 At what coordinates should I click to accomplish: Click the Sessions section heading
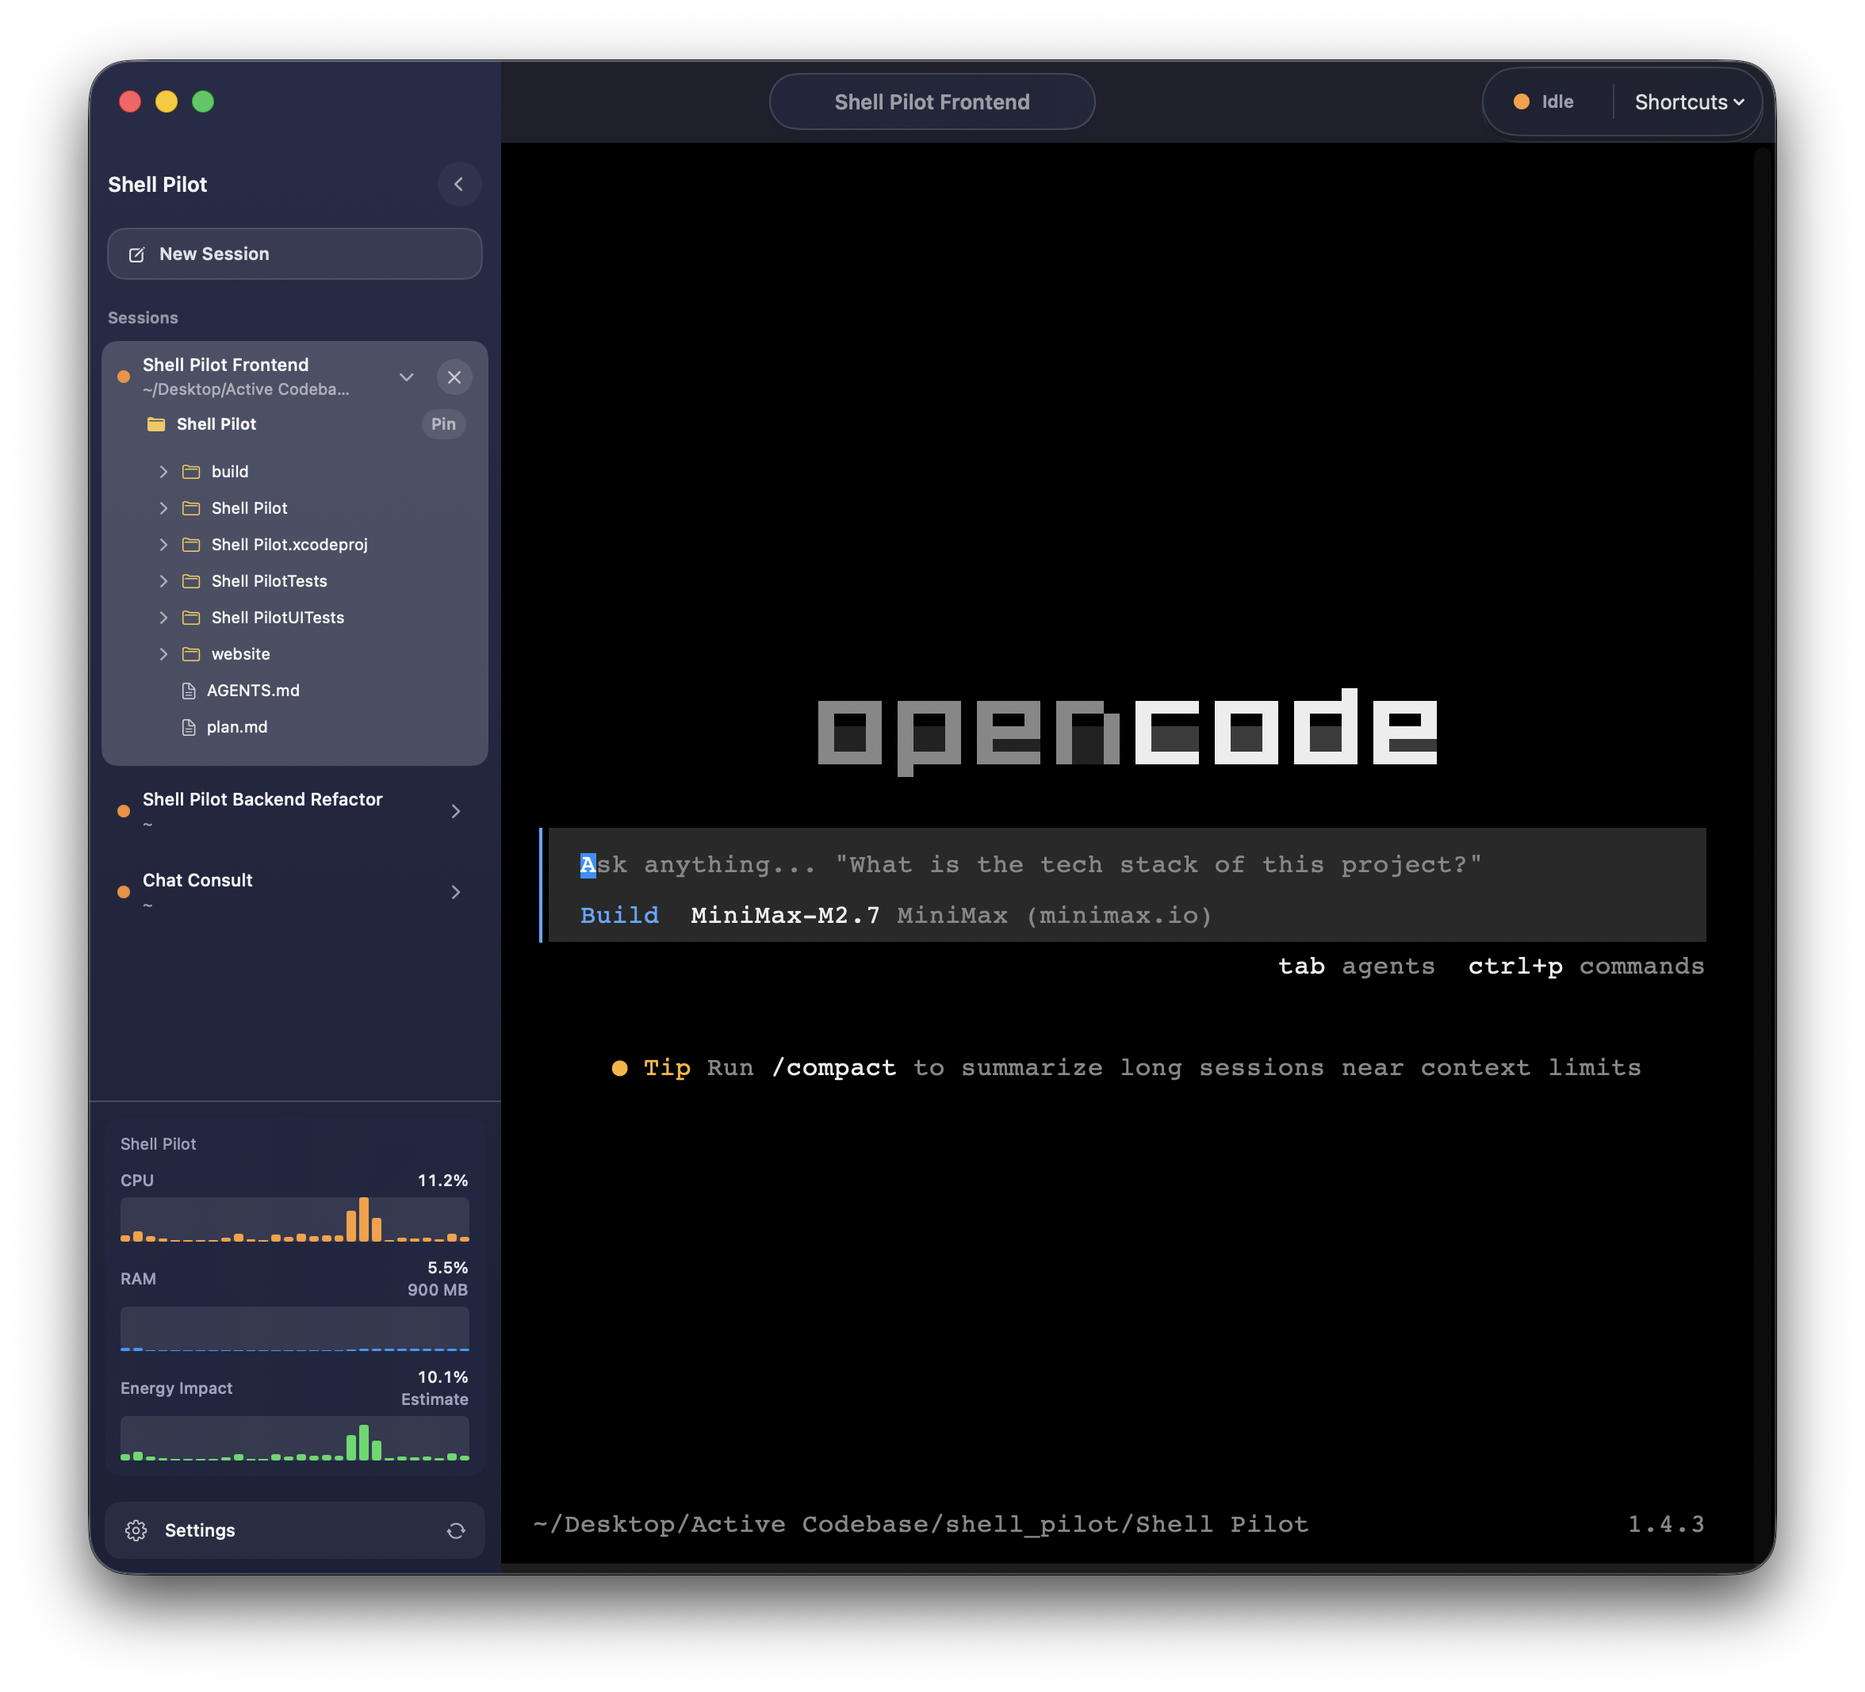[x=143, y=317]
